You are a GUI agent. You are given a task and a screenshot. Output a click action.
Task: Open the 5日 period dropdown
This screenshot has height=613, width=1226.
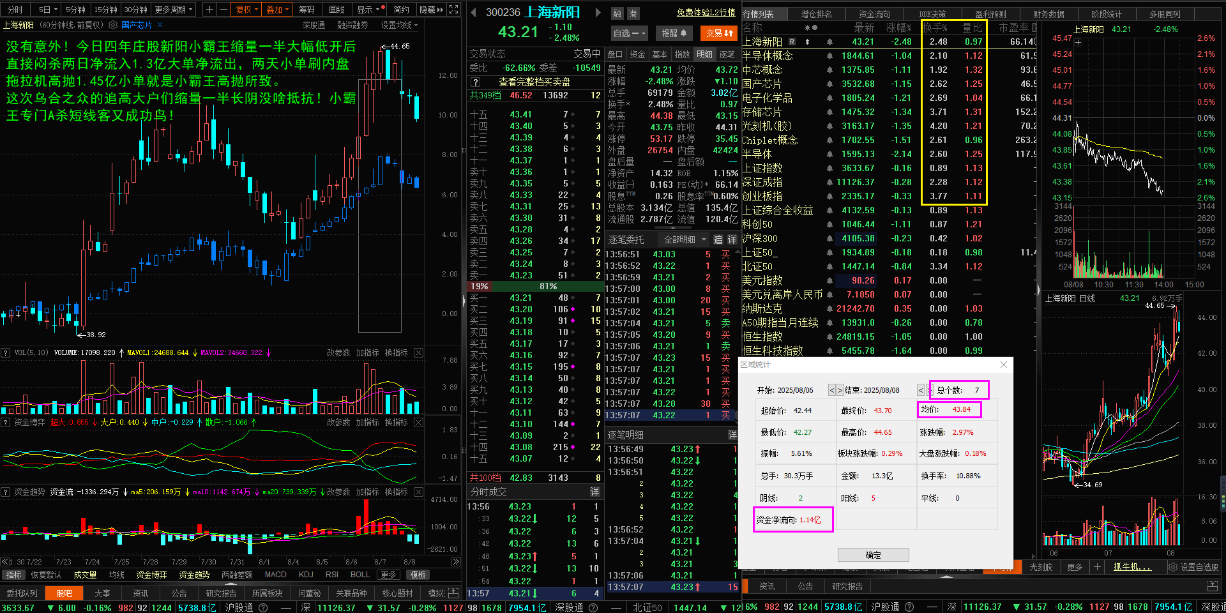[x=48, y=10]
